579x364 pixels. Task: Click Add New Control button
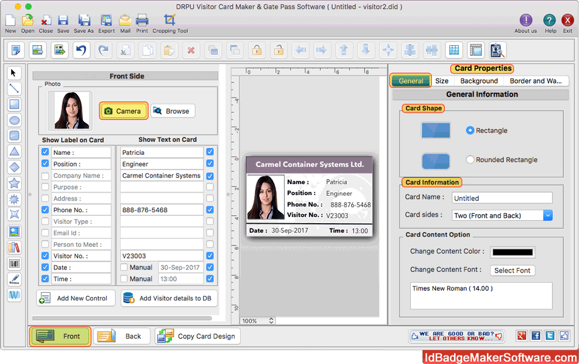[x=76, y=298]
